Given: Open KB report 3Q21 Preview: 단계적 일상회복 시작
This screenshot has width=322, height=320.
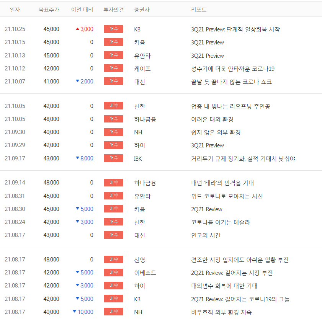Looking at the screenshot, I should coord(235,29).
